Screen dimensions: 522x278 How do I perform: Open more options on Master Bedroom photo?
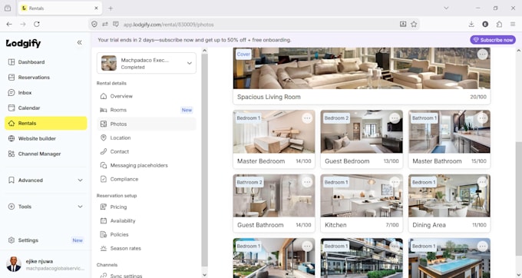pyautogui.click(x=307, y=117)
